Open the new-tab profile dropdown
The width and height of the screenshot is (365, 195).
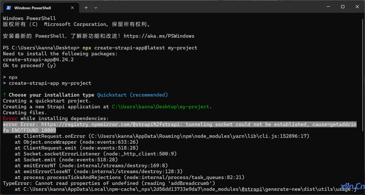(96, 8)
